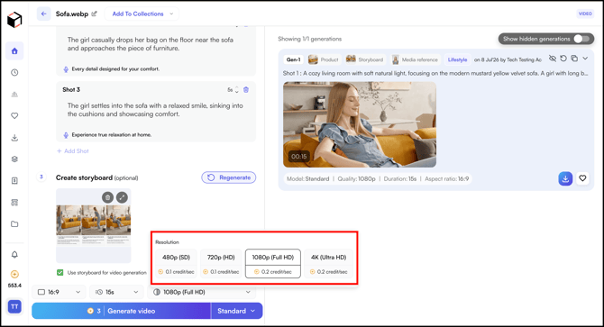Click the Regenerate storyboard button
The width and height of the screenshot is (604, 327).
(x=229, y=177)
